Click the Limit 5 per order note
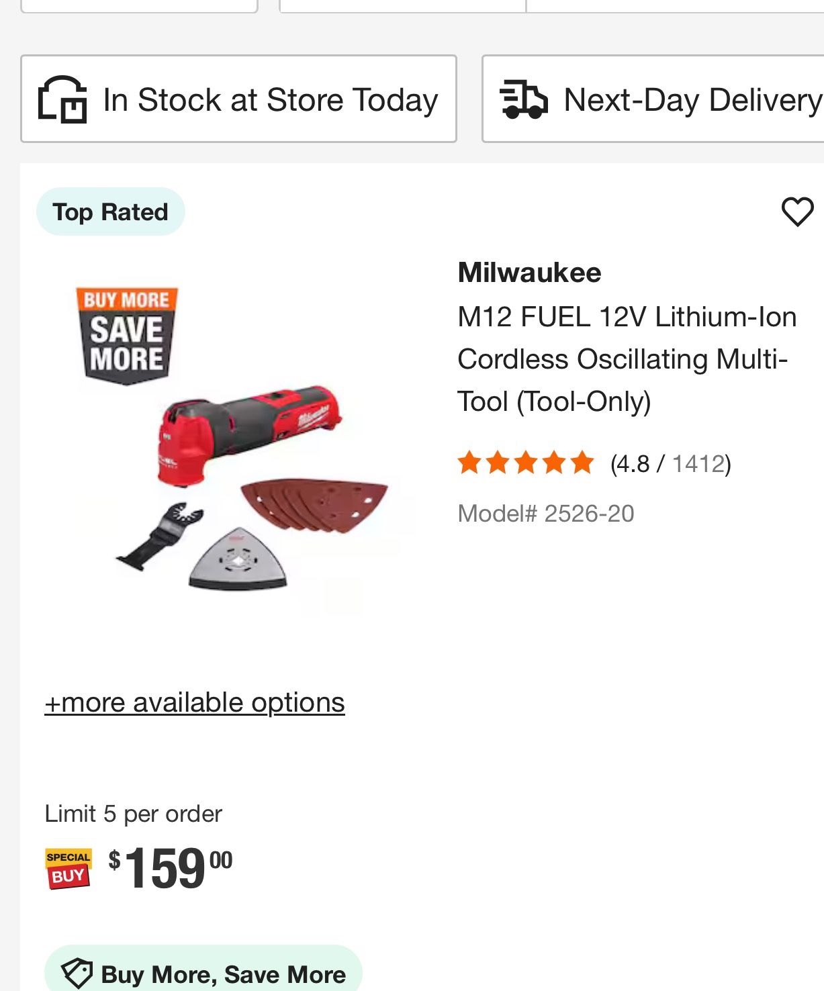 (133, 814)
